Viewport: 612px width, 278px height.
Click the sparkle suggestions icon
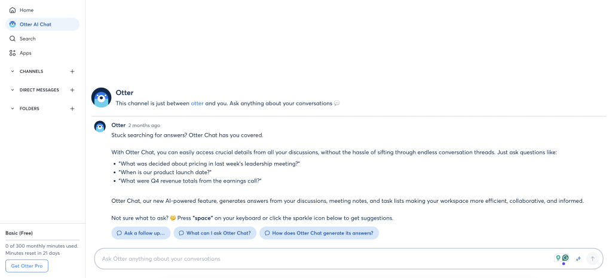tap(579, 258)
